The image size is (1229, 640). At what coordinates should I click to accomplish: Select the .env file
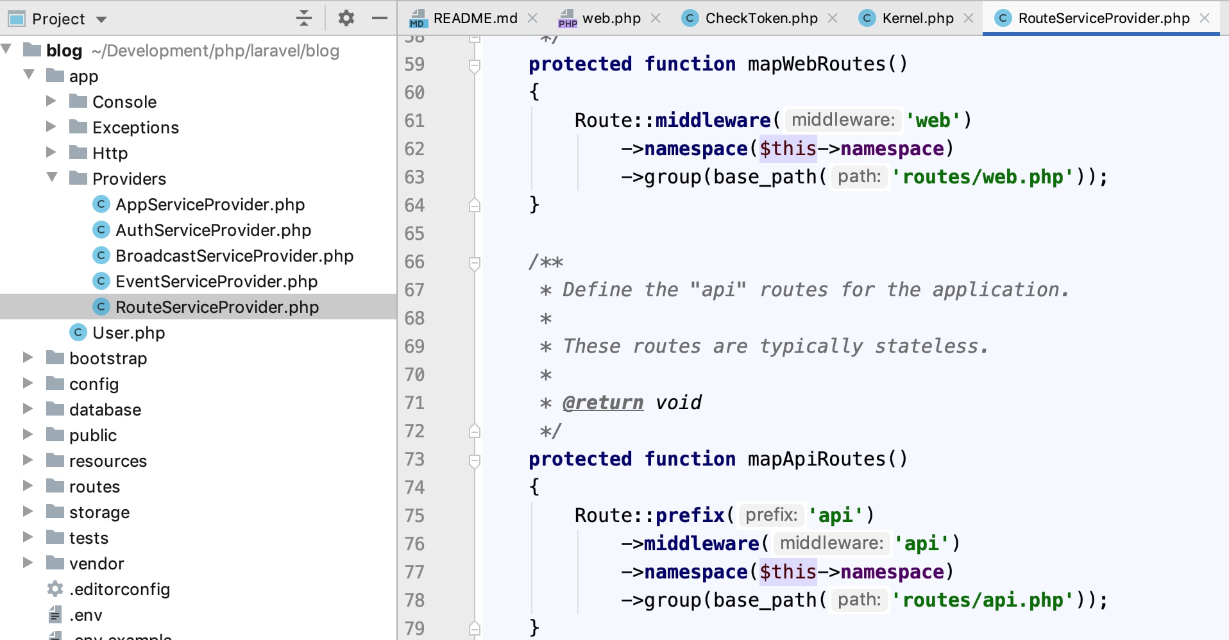point(85,615)
